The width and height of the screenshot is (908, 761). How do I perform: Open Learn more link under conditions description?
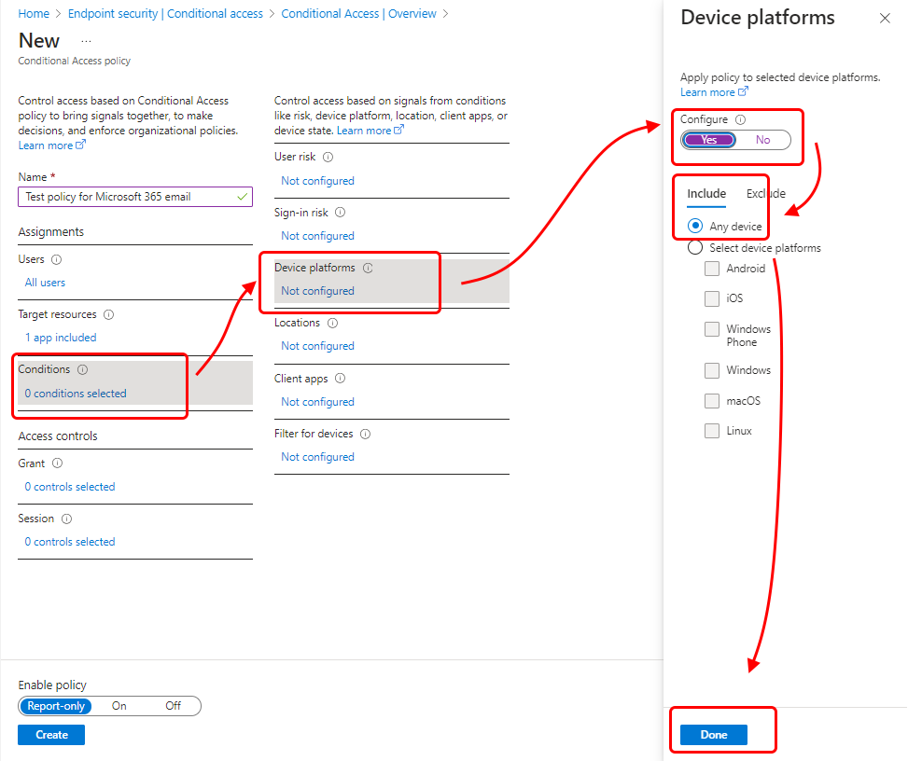(x=370, y=131)
